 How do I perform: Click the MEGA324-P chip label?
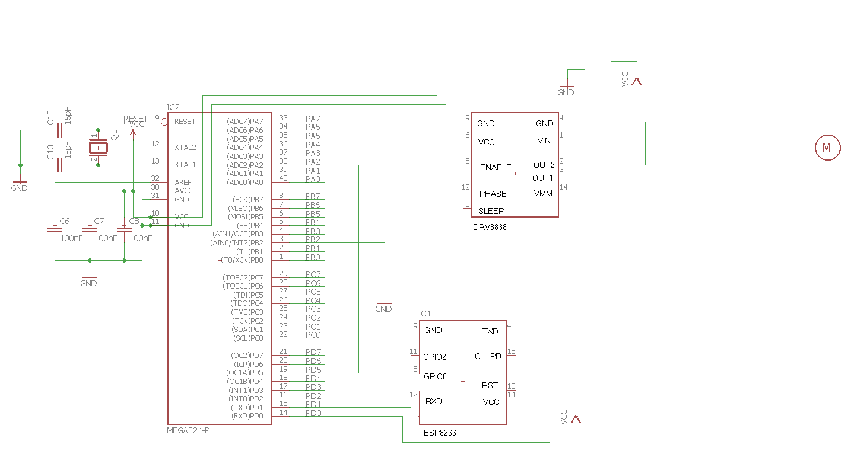(188, 430)
